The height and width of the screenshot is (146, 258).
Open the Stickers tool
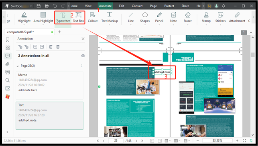pos(220,17)
